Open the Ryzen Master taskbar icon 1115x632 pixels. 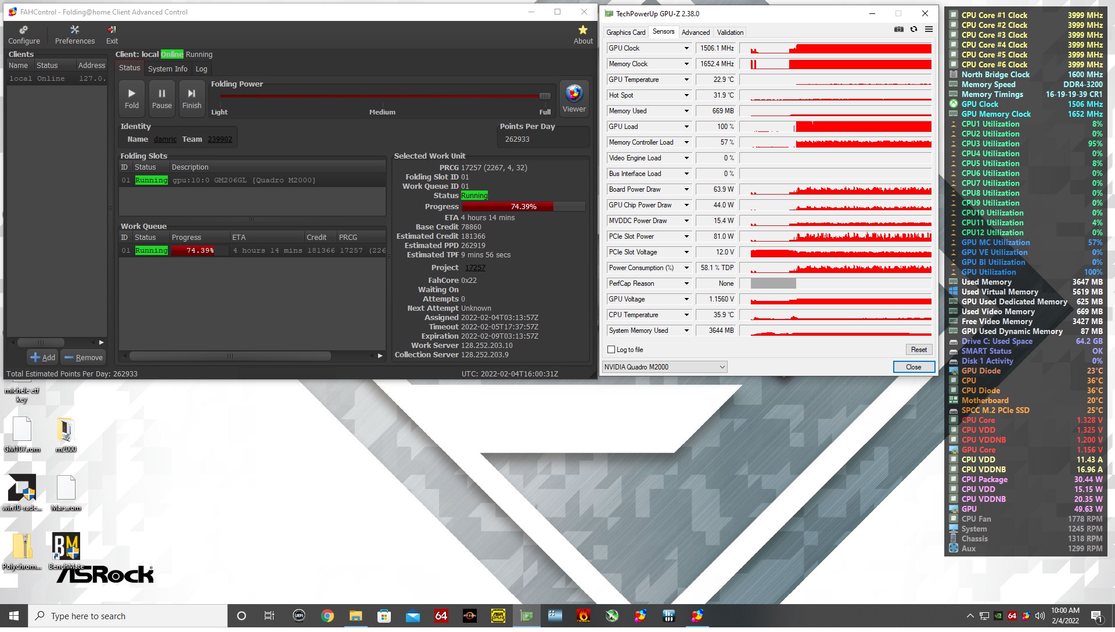pos(469,616)
